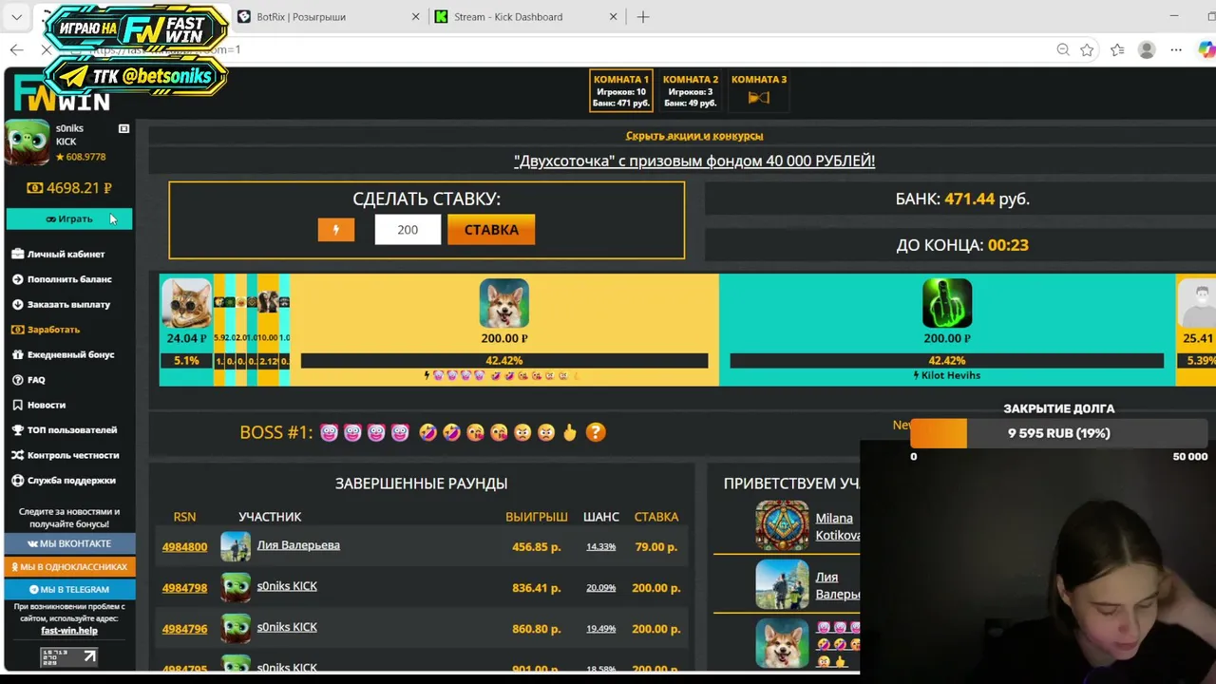Open the fast-win.help link
Image resolution: width=1216 pixels, height=684 pixels.
69,631
